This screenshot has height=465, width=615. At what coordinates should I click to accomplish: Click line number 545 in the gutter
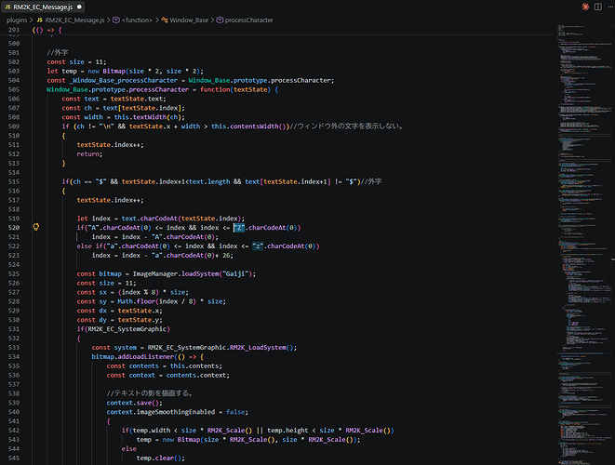[14, 458]
